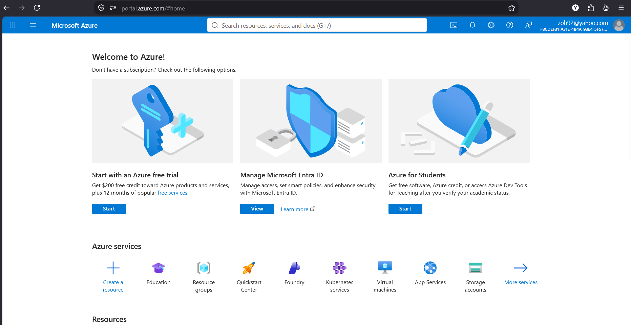Image resolution: width=631 pixels, height=325 pixels.
Task: Click the vertical page scrollbar
Action: pos(630,101)
